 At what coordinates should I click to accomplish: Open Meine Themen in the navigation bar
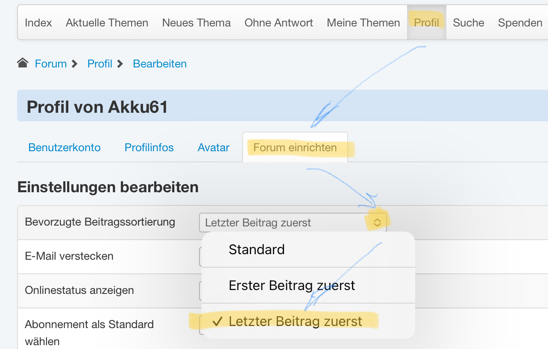363,23
